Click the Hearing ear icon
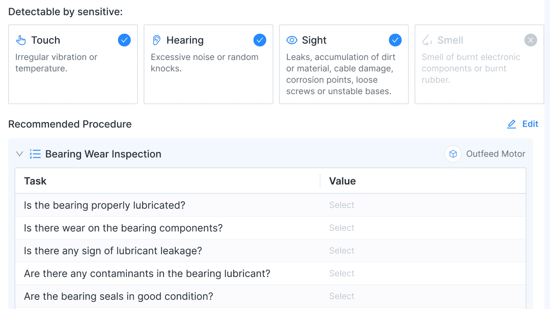550x309 pixels. coord(156,40)
